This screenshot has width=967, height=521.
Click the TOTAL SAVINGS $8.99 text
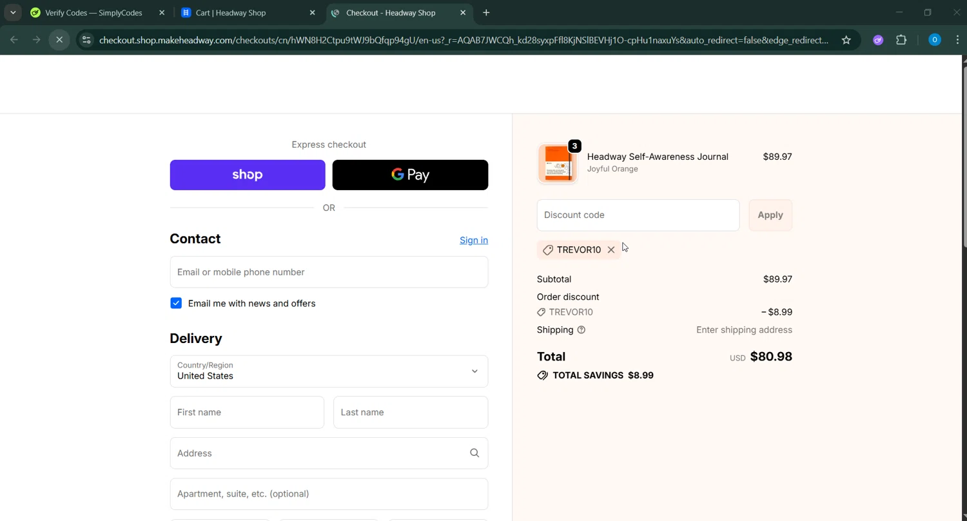pyautogui.click(x=603, y=375)
